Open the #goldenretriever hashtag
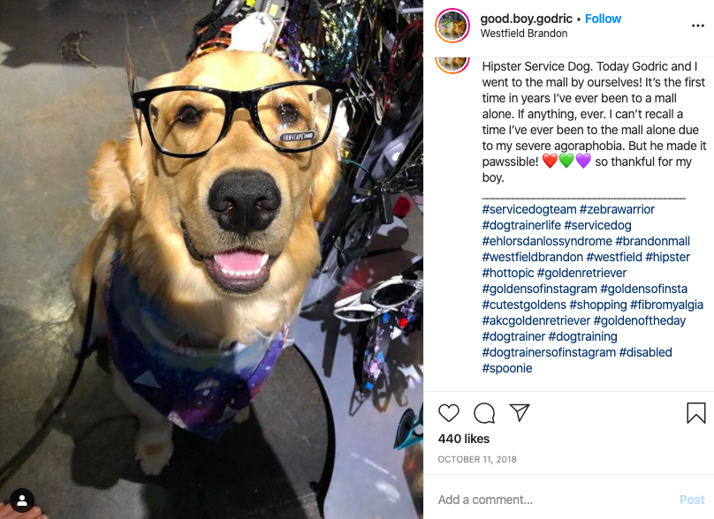Viewport: 714px width, 519px height. coord(581,273)
